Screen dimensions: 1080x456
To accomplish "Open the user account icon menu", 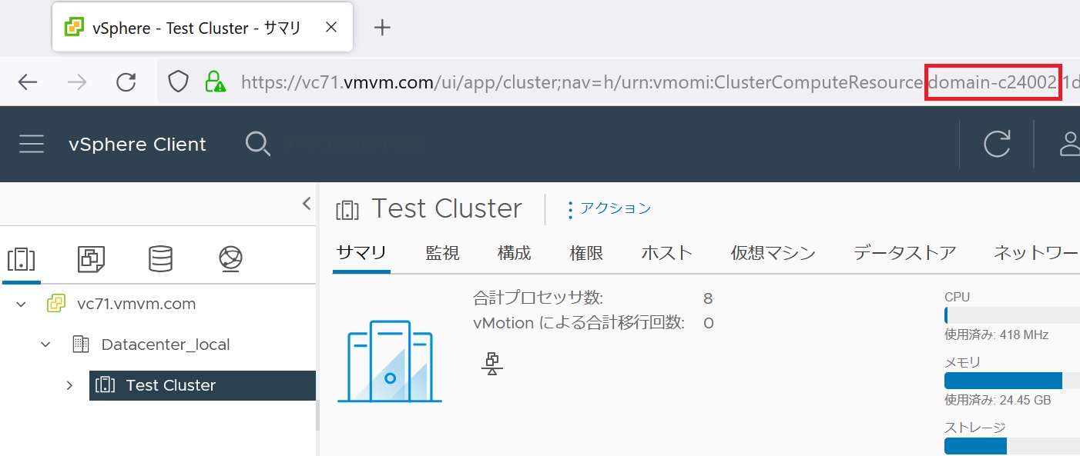I will [1069, 144].
